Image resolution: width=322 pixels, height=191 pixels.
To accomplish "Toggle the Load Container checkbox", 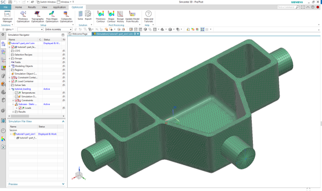I will [13, 81].
